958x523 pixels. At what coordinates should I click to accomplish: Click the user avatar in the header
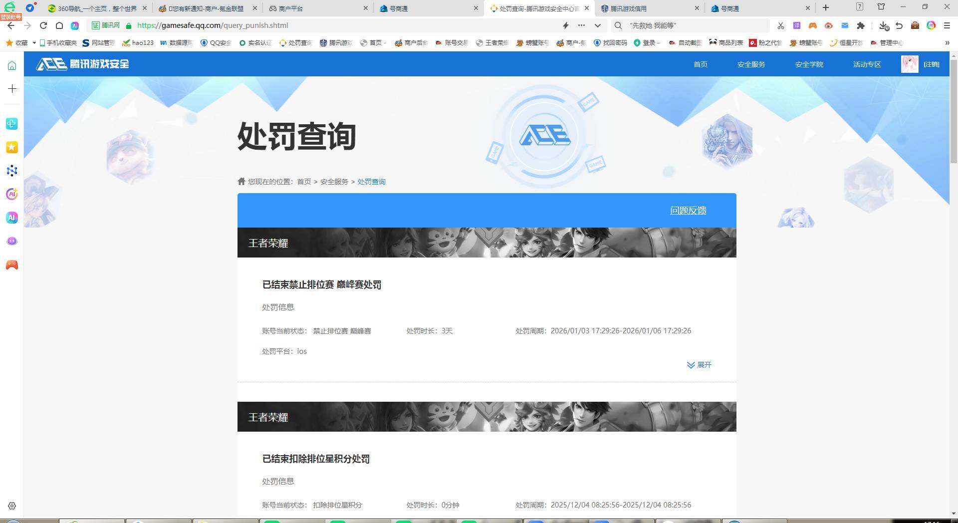click(x=910, y=64)
